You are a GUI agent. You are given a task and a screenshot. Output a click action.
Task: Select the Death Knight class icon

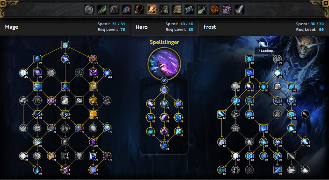click(89, 10)
